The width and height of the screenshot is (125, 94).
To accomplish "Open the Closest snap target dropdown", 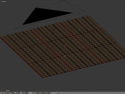I will pos(47,93).
